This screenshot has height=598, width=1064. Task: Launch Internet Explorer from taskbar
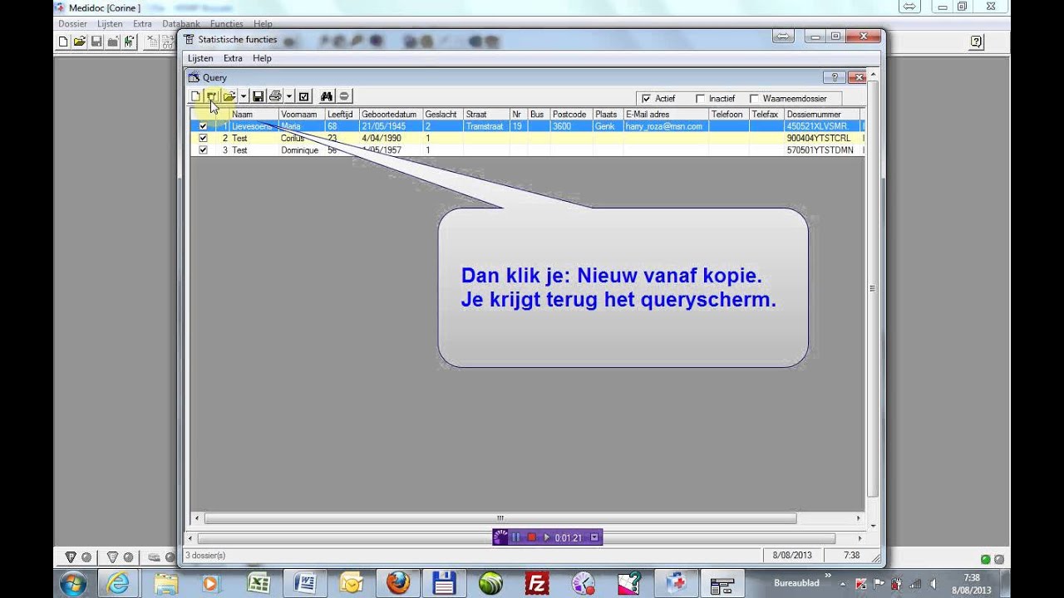click(119, 583)
